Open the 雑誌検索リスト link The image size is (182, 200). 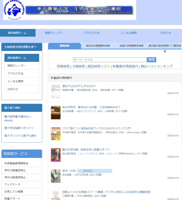coord(99,66)
